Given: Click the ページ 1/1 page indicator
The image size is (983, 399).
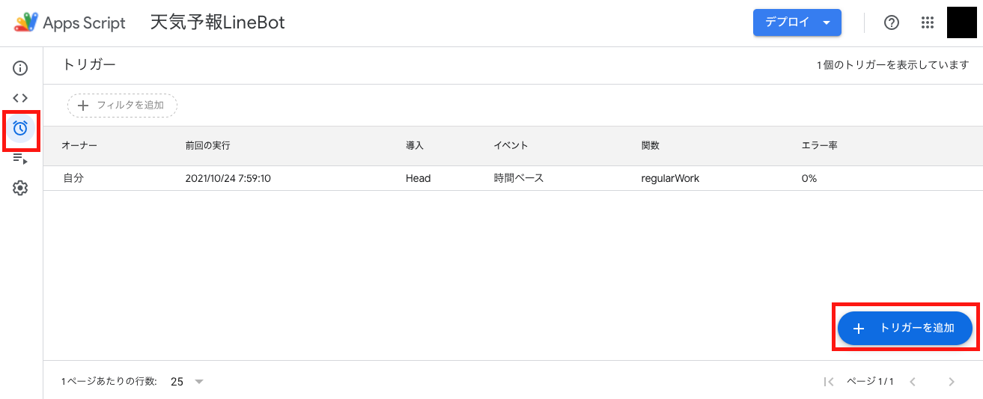Looking at the screenshot, I should (x=870, y=382).
